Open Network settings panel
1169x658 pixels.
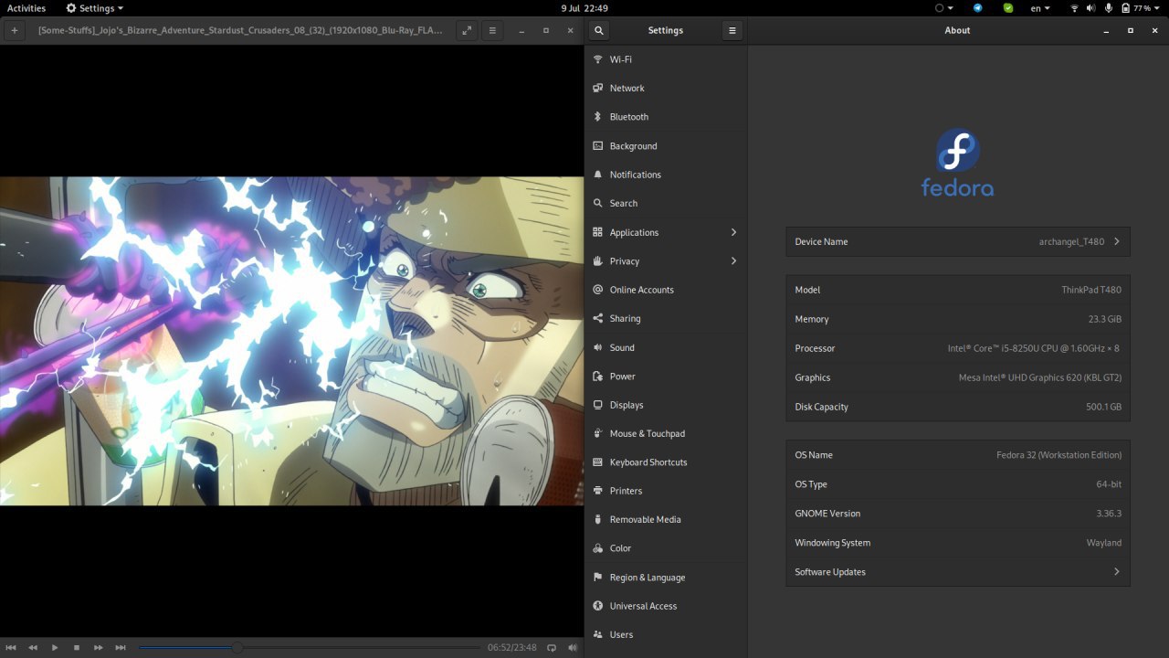[666, 88]
